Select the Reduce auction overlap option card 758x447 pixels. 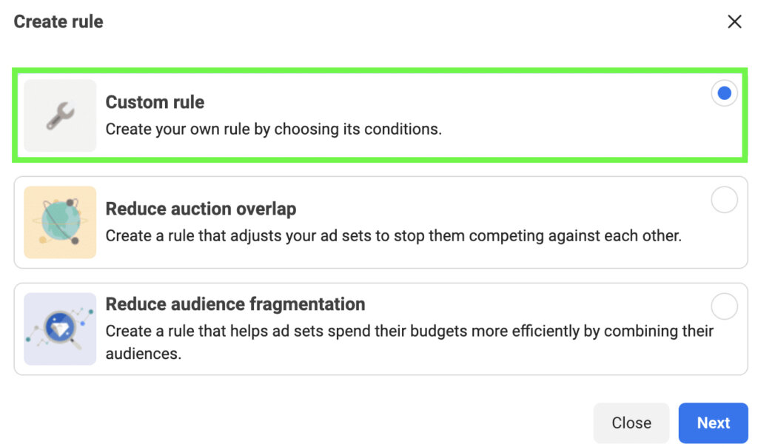(379, 222)
